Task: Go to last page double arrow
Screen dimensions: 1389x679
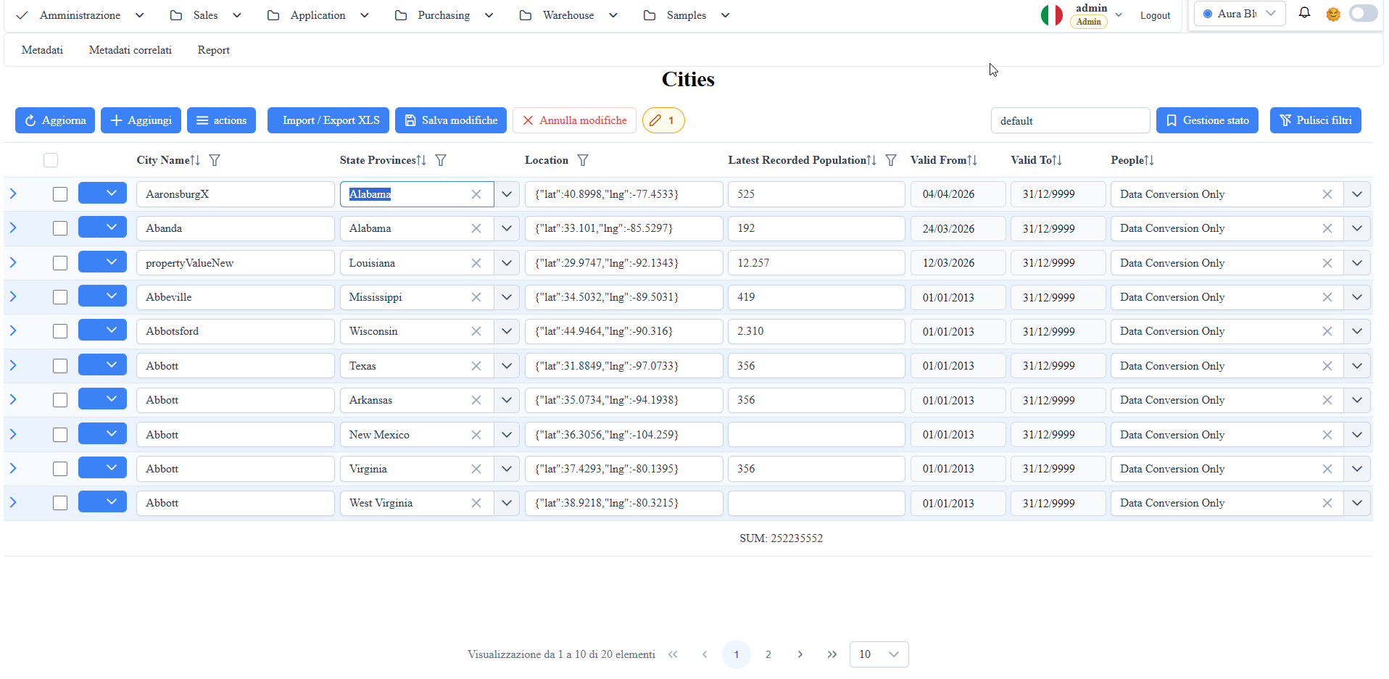Action: tap(832, 654)
